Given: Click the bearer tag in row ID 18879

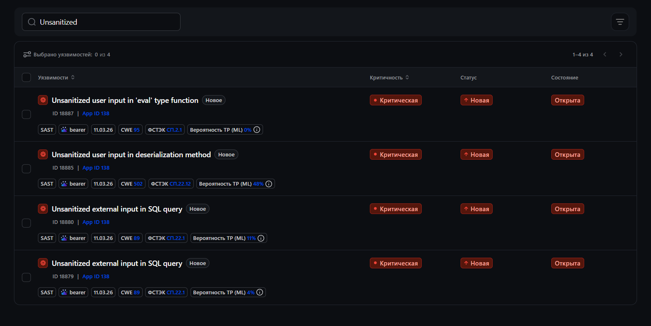Looking at the screenshot, I should point(73,292).
